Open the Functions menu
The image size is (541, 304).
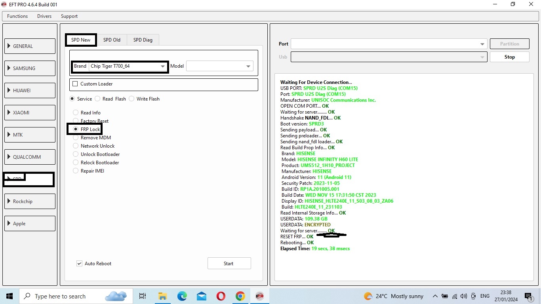tap(17, 16)
